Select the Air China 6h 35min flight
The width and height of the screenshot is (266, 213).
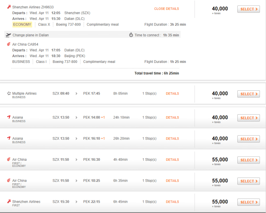click(x=248, y=181)
